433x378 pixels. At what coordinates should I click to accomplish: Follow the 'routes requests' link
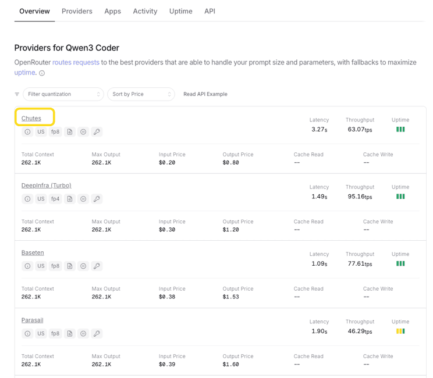[76, 62]
